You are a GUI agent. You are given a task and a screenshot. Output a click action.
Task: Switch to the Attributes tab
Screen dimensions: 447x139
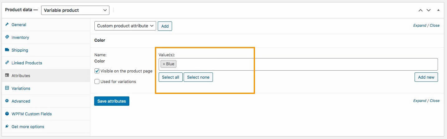coord(21,76)
